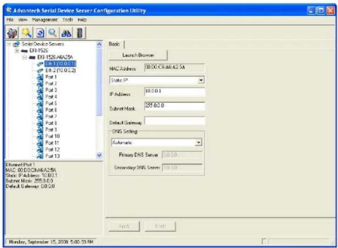The height and width of the screenshot is (248, 338).
Task: Click the Static IP Address info line
Action: 32,175
